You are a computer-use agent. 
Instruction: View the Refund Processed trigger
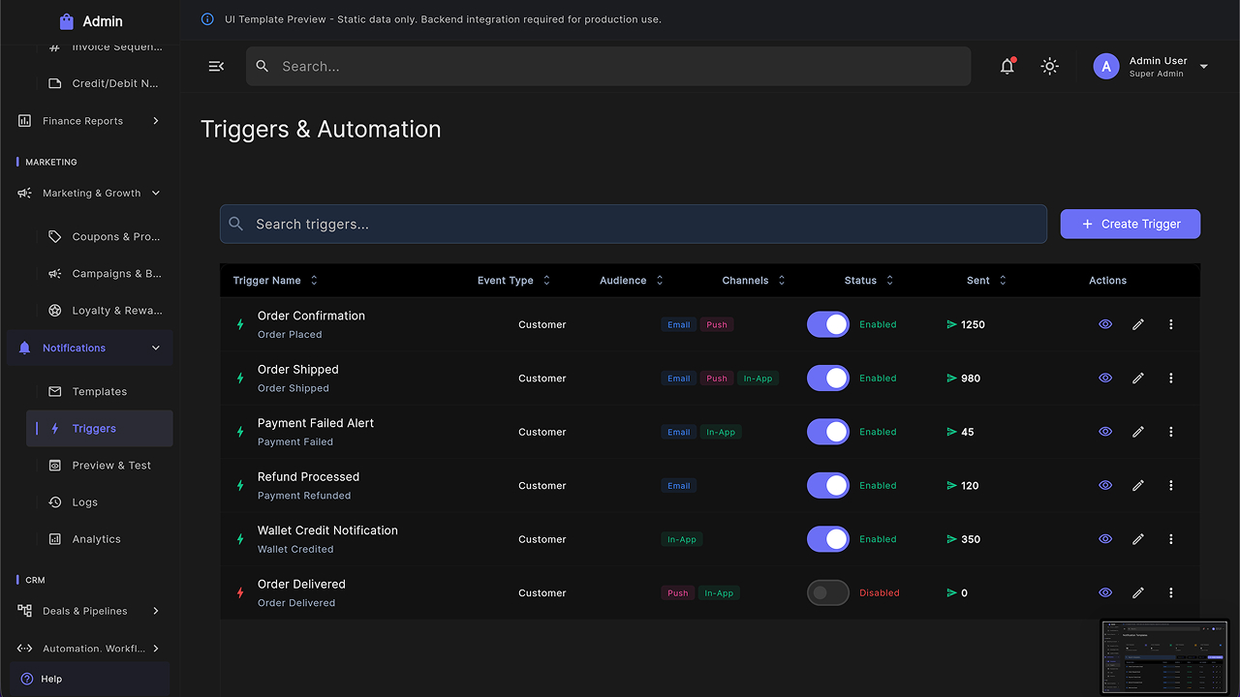tap(1105, 486)
